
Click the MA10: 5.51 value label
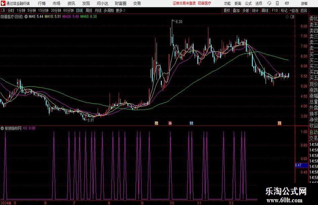tap(53, 16)
